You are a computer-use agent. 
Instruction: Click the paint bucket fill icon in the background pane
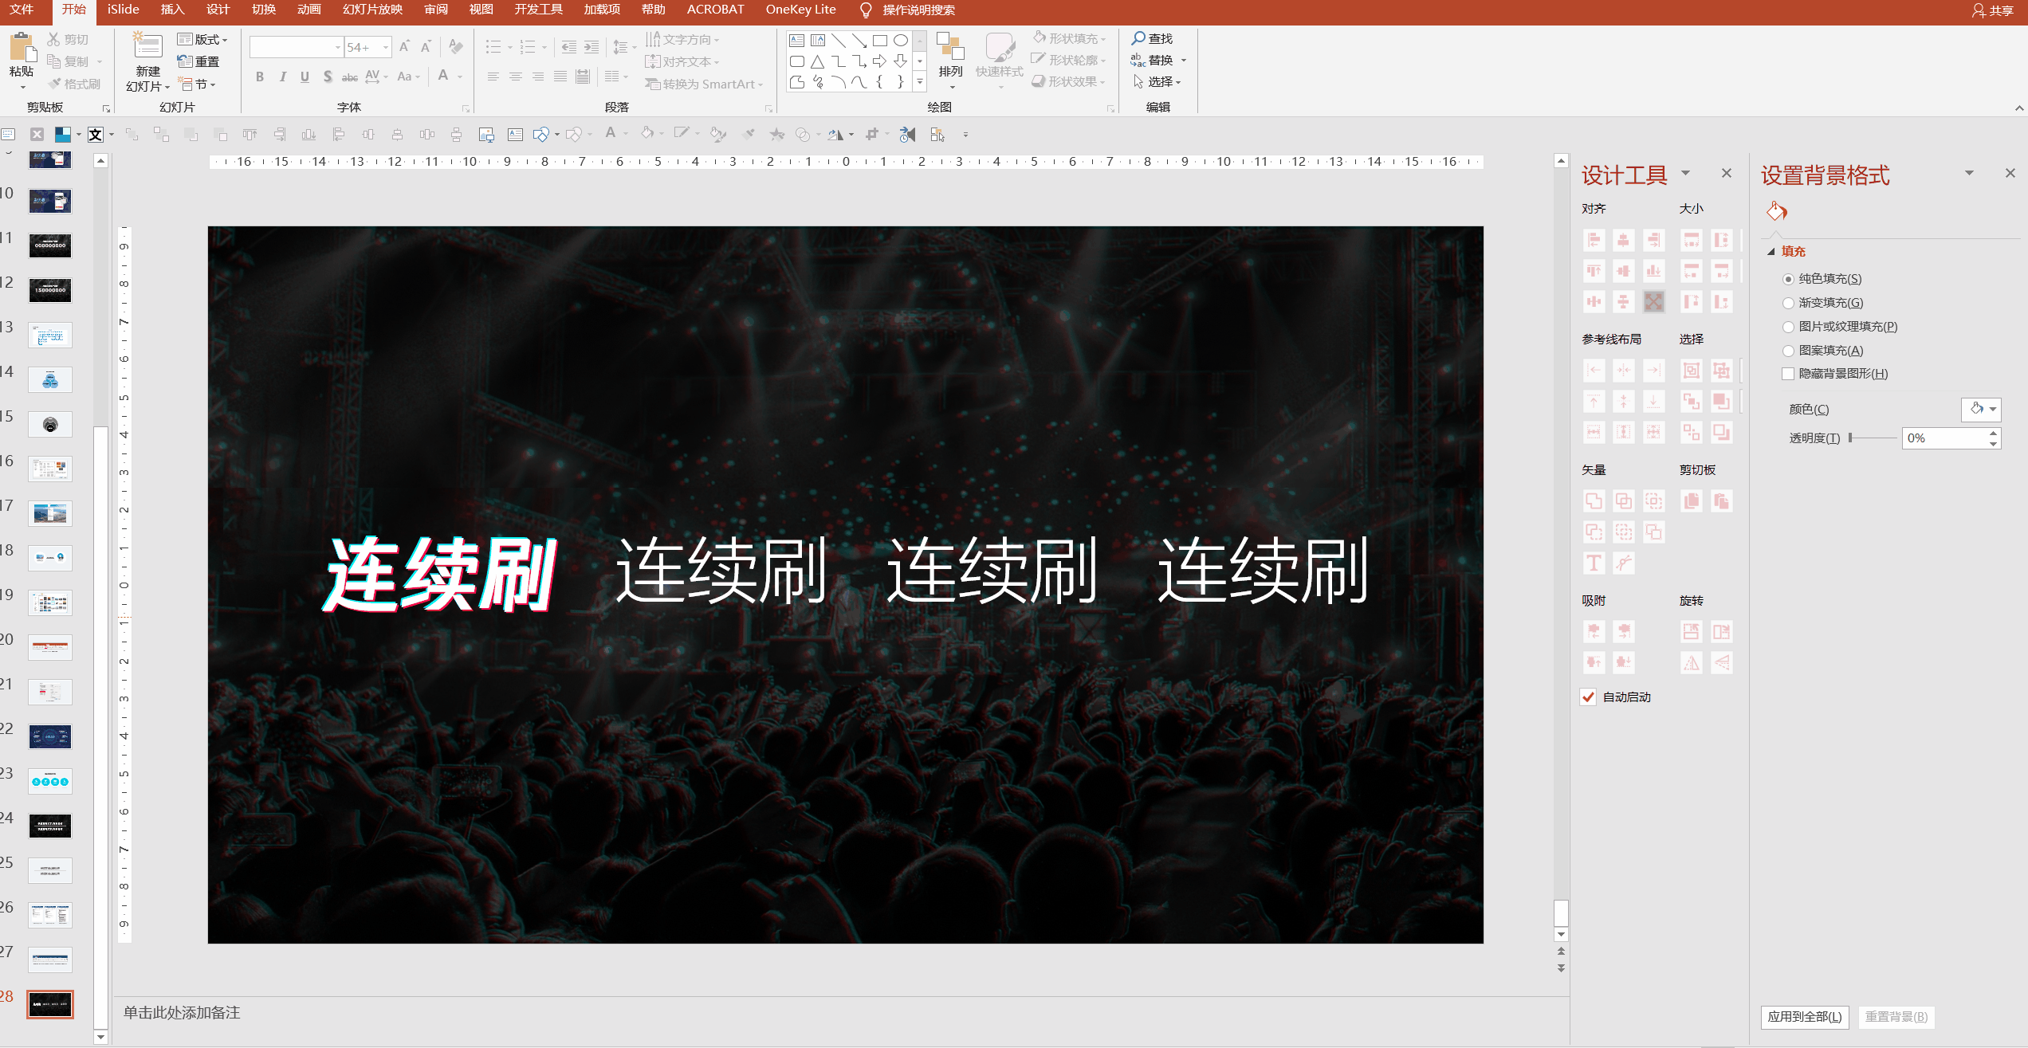[1776, 211]
